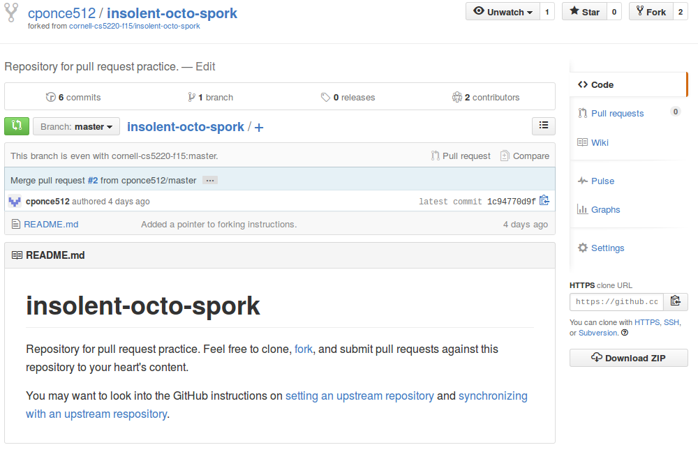View the 1 branch list
Image resolution: width=698 pixels, height=452 pixels.
pyautogui.click(x=211, y=97)
